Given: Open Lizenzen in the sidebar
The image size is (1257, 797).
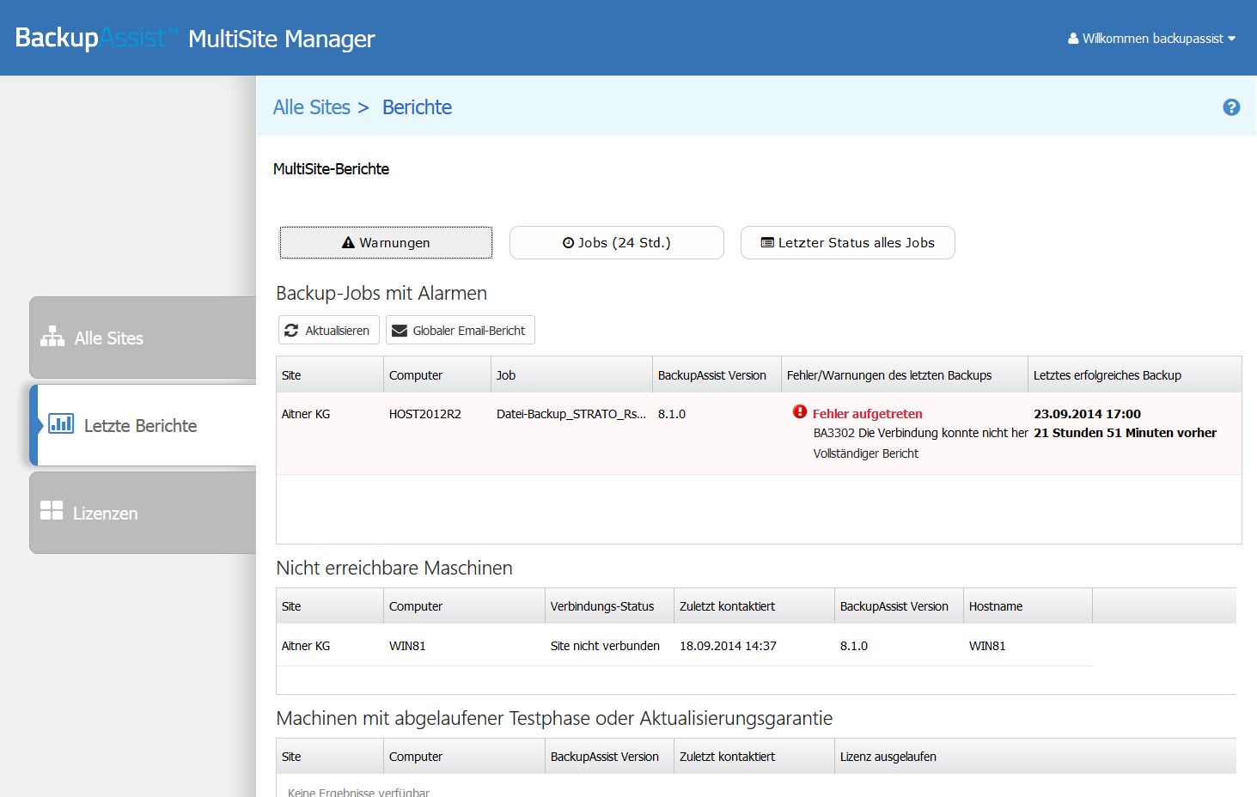Looking at the screenshot, I should 143,513.
